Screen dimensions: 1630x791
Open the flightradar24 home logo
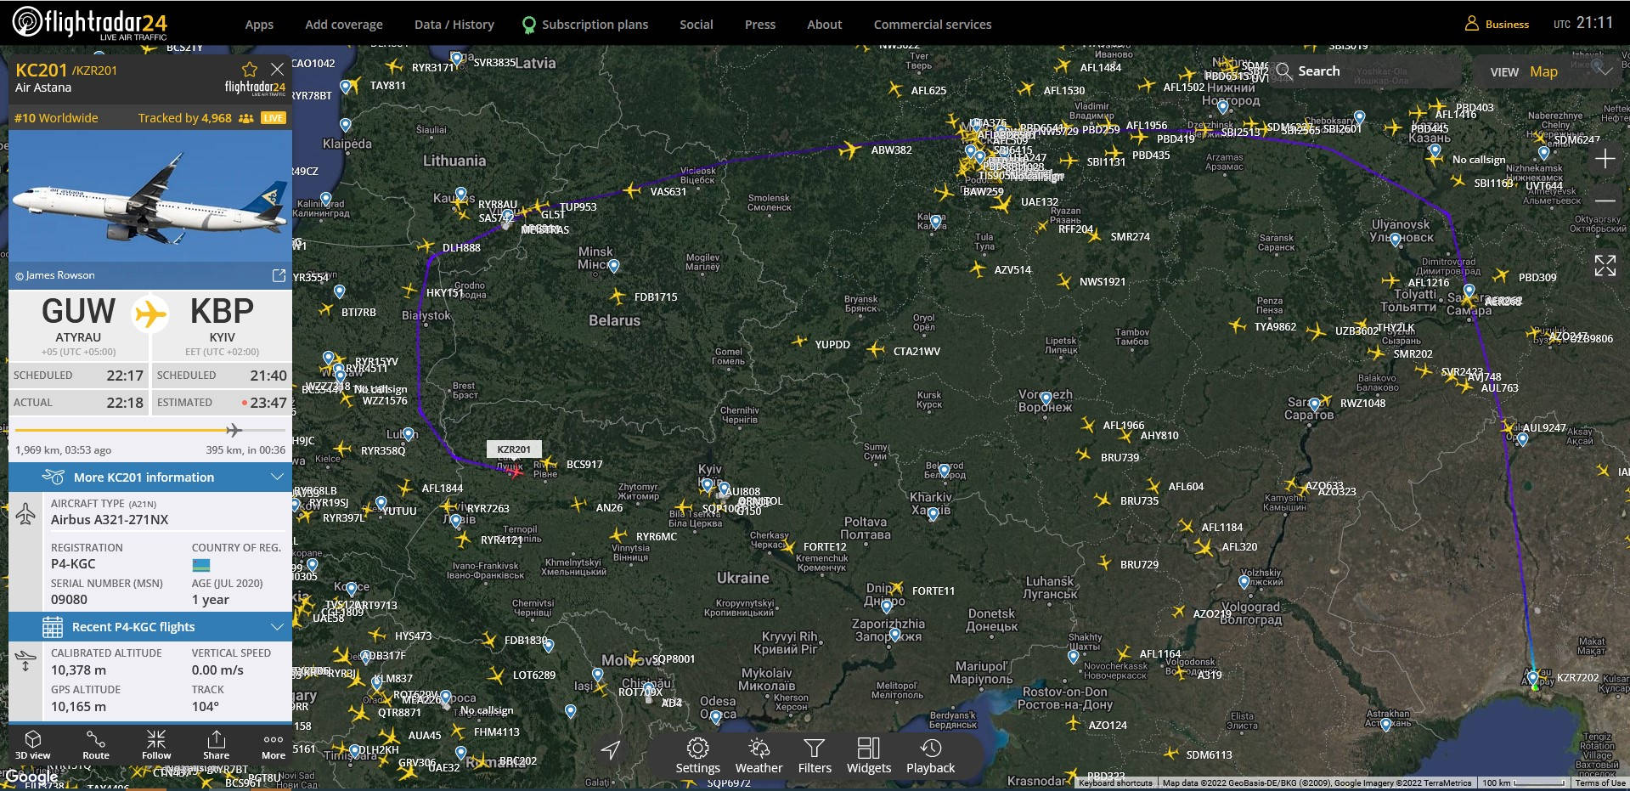pos(90,22)
